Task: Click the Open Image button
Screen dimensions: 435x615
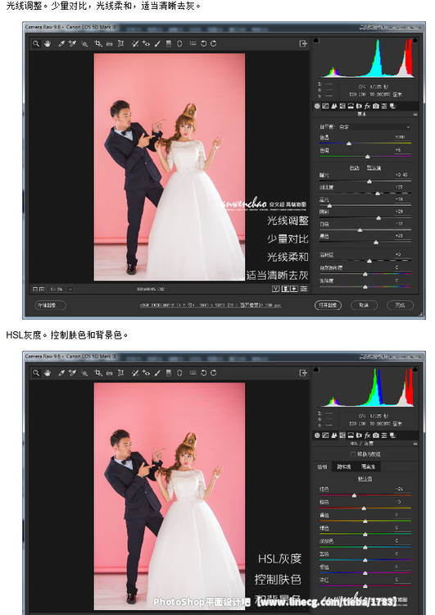Action: (x=328, y=305)
